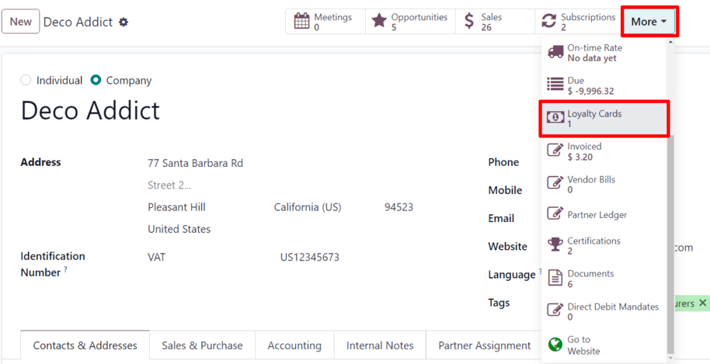710x364 pixels.
Task: Collapse the More dropdown menu
Action: point(649,22)
